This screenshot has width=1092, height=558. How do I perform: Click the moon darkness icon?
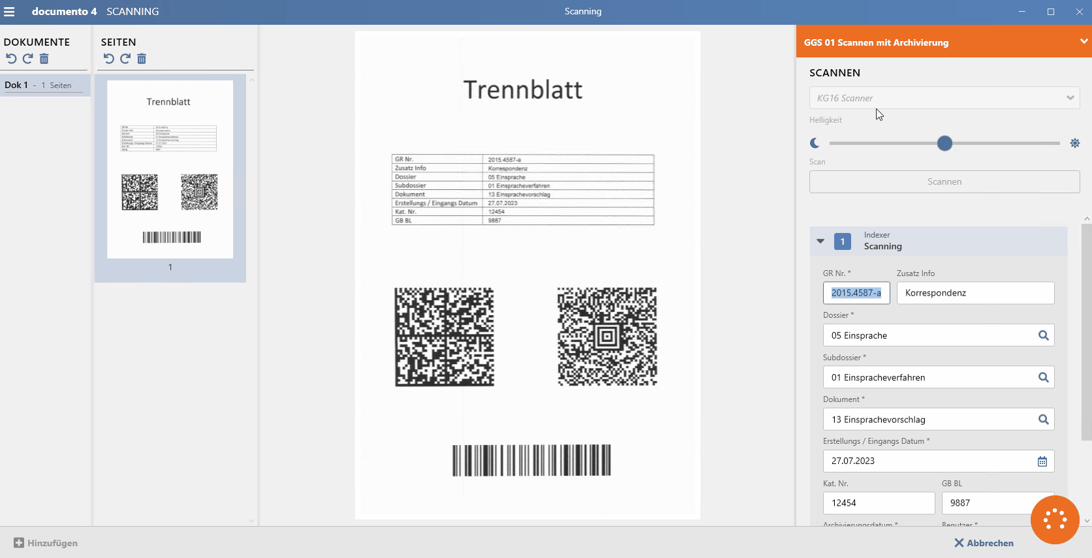(815, 143)
